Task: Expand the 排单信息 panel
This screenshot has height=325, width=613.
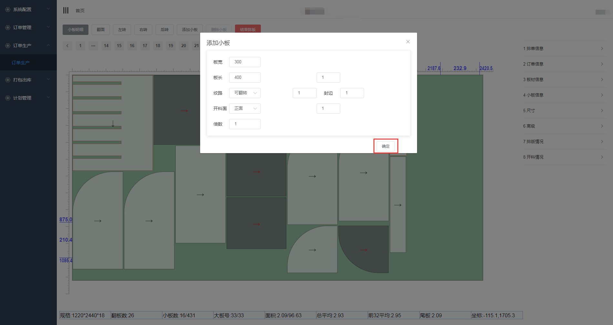Action: coord(563,48)
